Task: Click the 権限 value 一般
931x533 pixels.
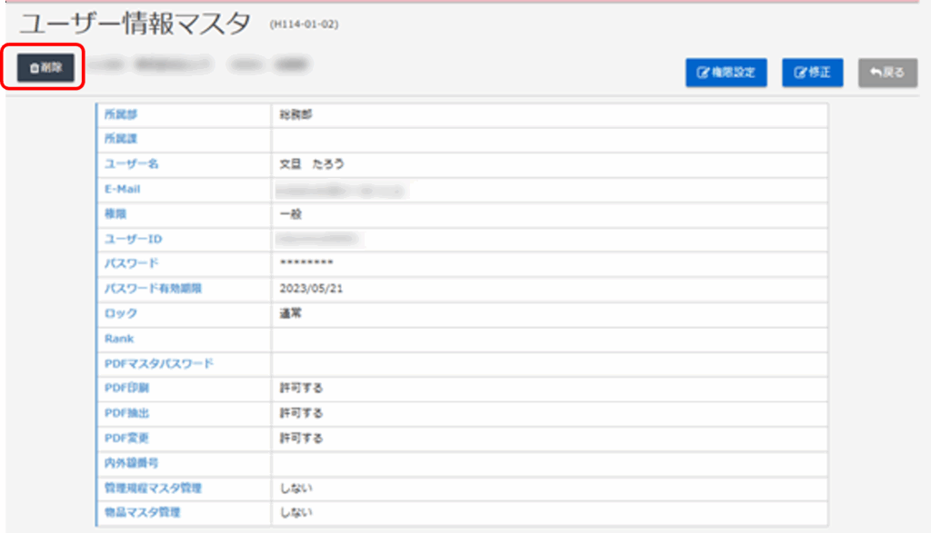Action: coord(290,214)
